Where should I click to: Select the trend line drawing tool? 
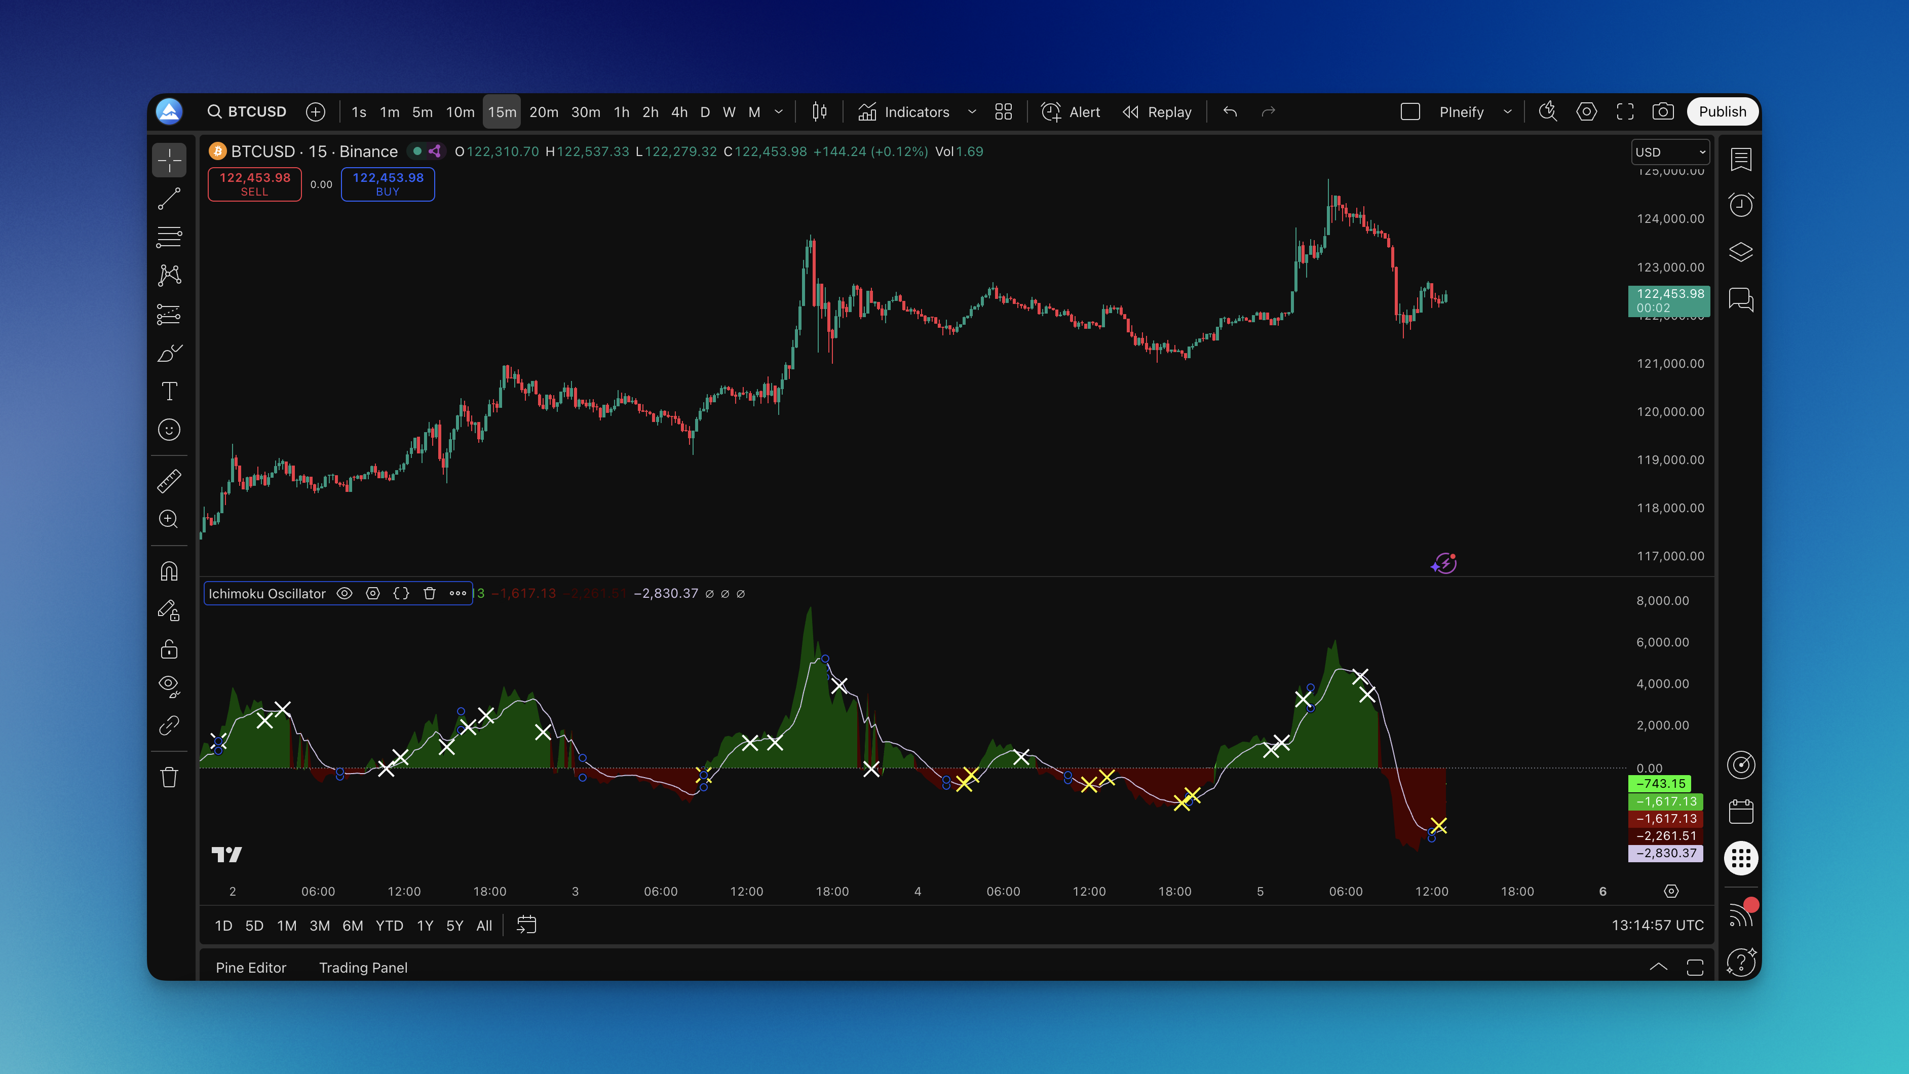click(169, 199)
